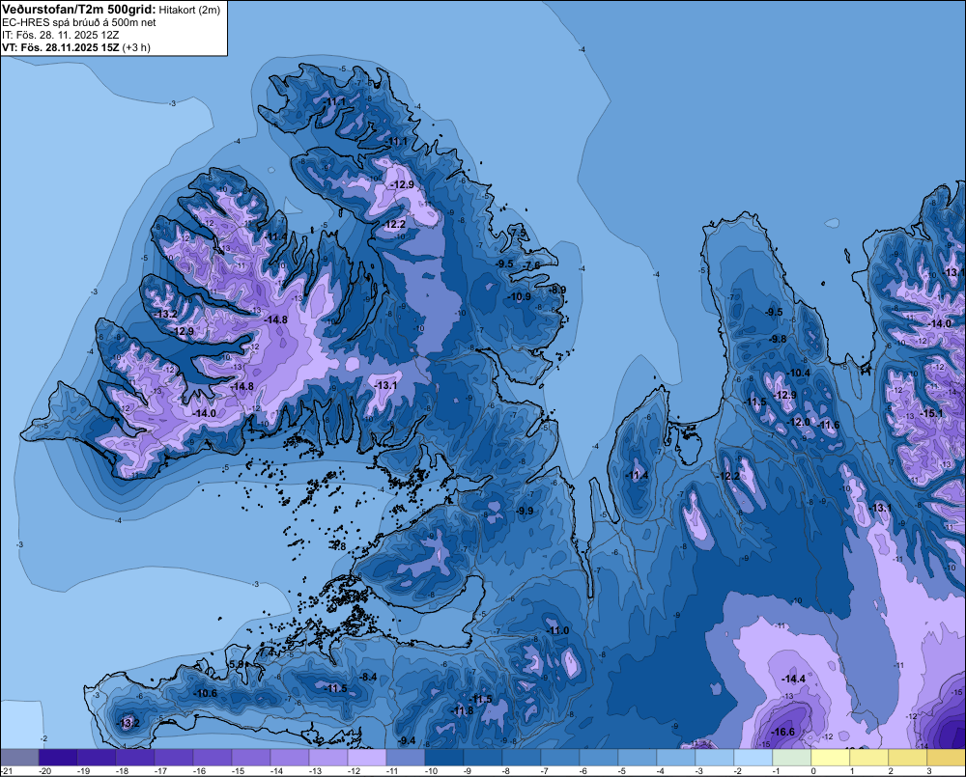Viewport: 966px width, 777px height.
Task: Select the darkest purple legend swatch between -20 and -19
Action: coord(58,757)
